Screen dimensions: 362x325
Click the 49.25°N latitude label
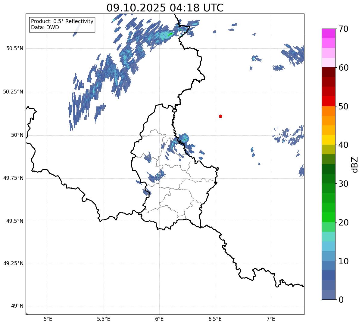point(13,264)
